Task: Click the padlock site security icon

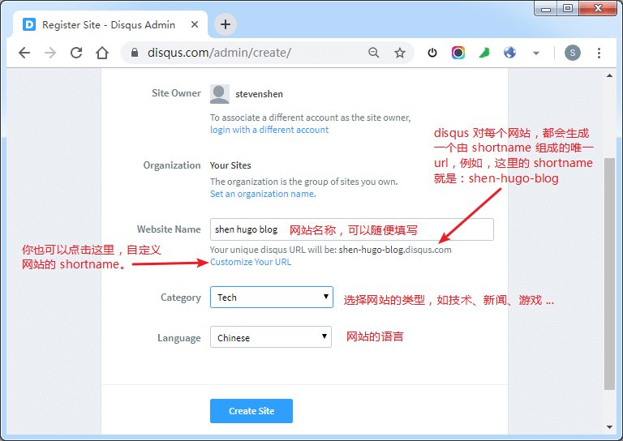Action: click(135, 53)
